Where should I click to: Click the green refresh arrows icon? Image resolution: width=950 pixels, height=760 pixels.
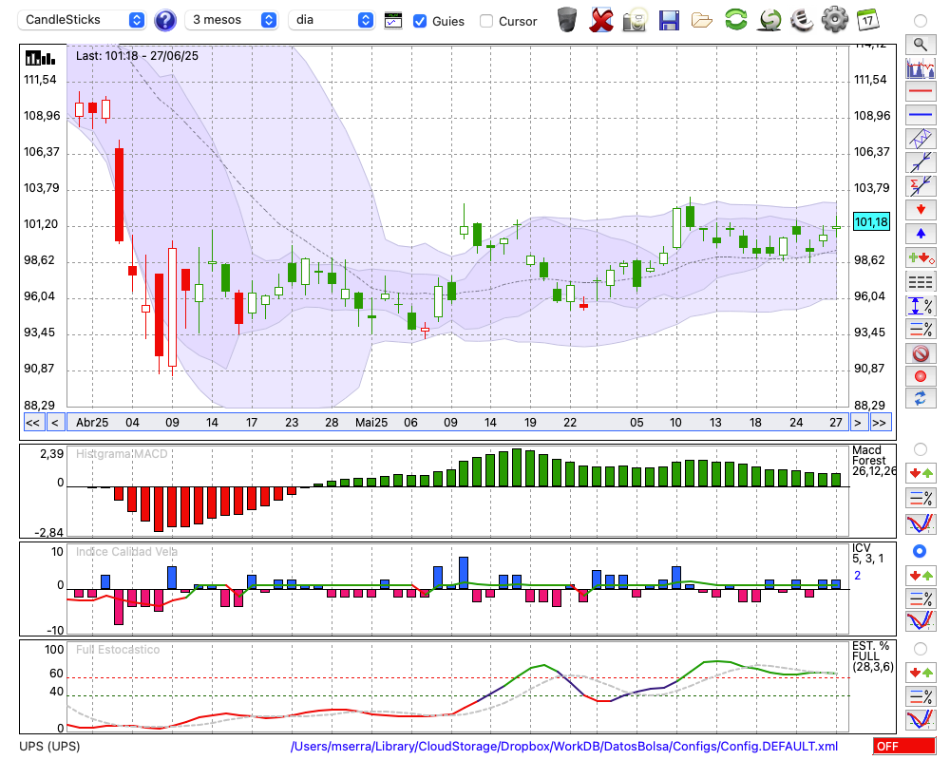(736, 20)
